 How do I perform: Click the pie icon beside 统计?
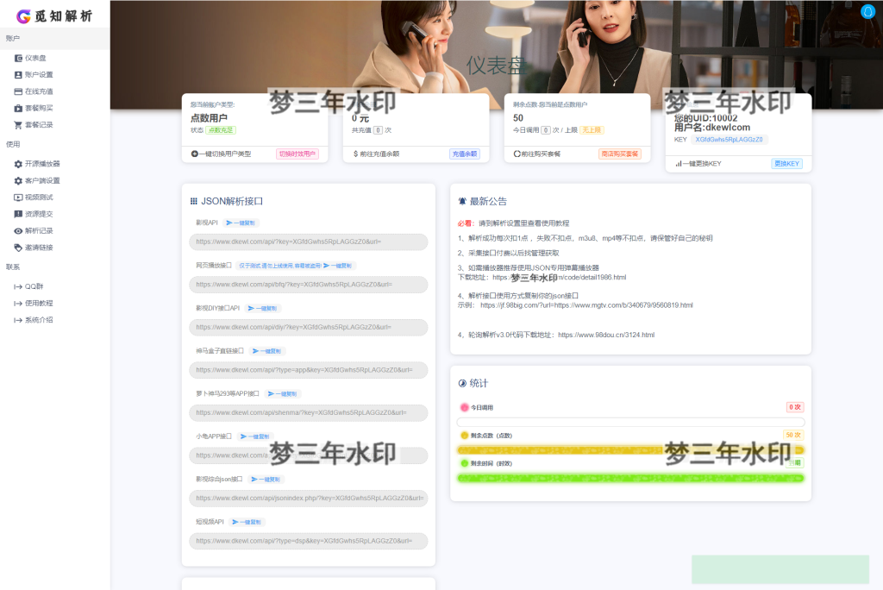[x=462, y=383]
